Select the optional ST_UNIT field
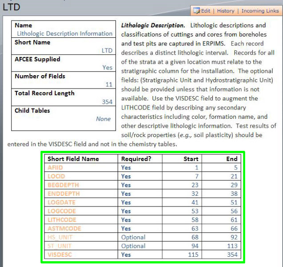This screenshot has width=283, height=267. (x=59, y=246)
